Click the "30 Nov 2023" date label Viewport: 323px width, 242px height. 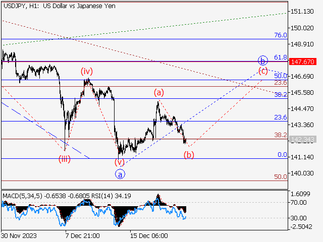(19, 235)
